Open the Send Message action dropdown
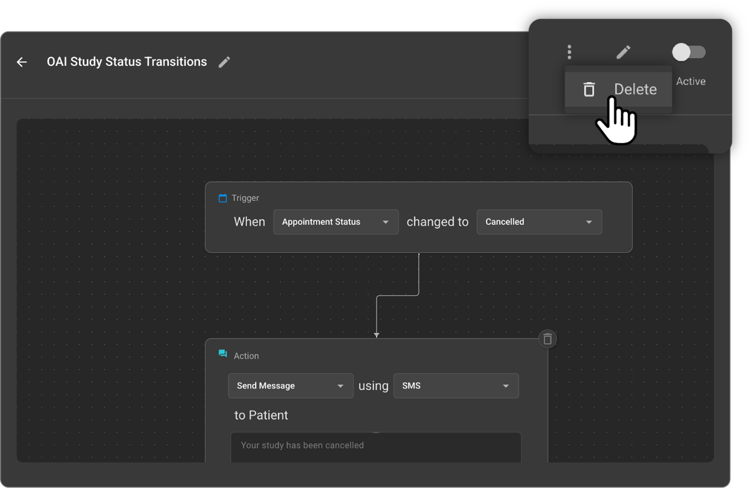 (290, 386)
